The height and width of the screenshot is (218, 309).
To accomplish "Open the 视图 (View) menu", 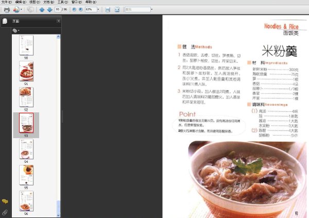I will coord(35,2).
